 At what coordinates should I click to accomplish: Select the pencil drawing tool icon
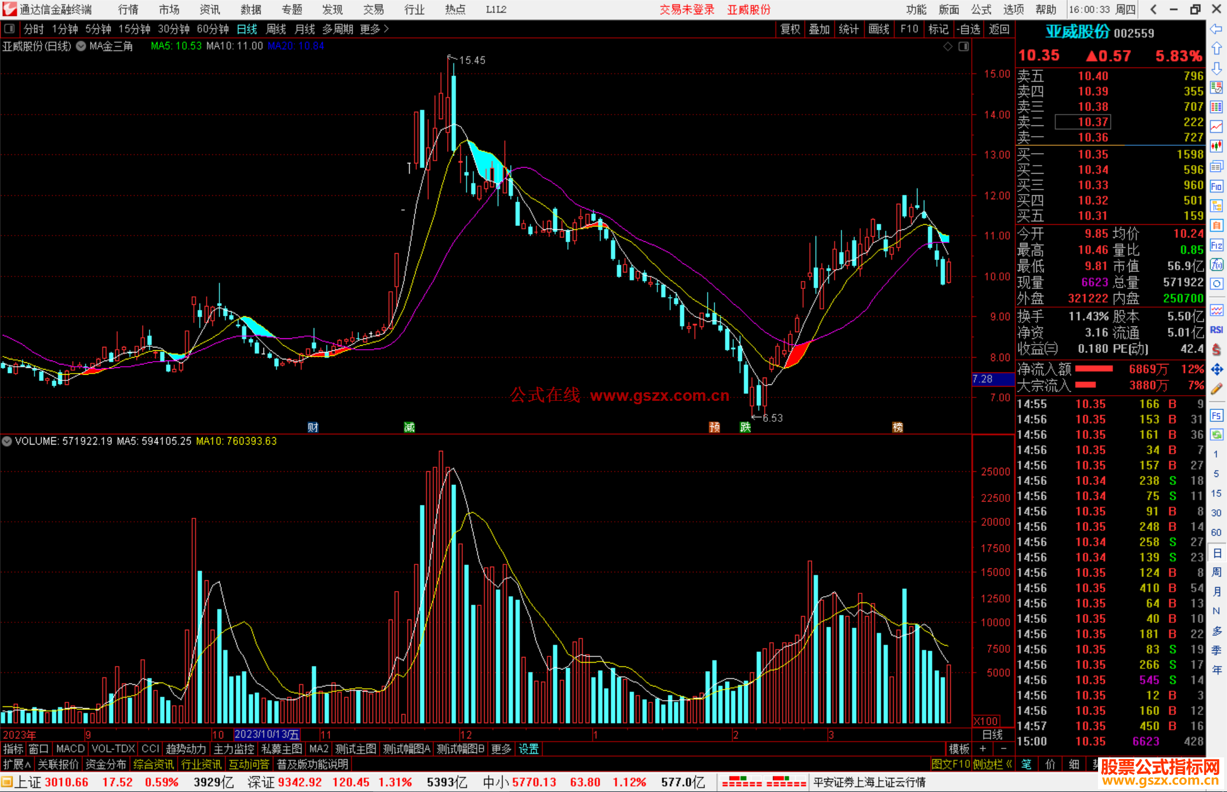pyautogui.click(x=1216, y=389)
